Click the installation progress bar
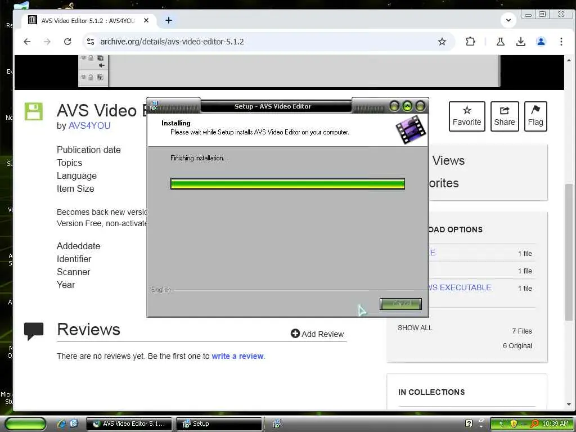The width and height of the screenshot is (576, 432). point(287,184)
